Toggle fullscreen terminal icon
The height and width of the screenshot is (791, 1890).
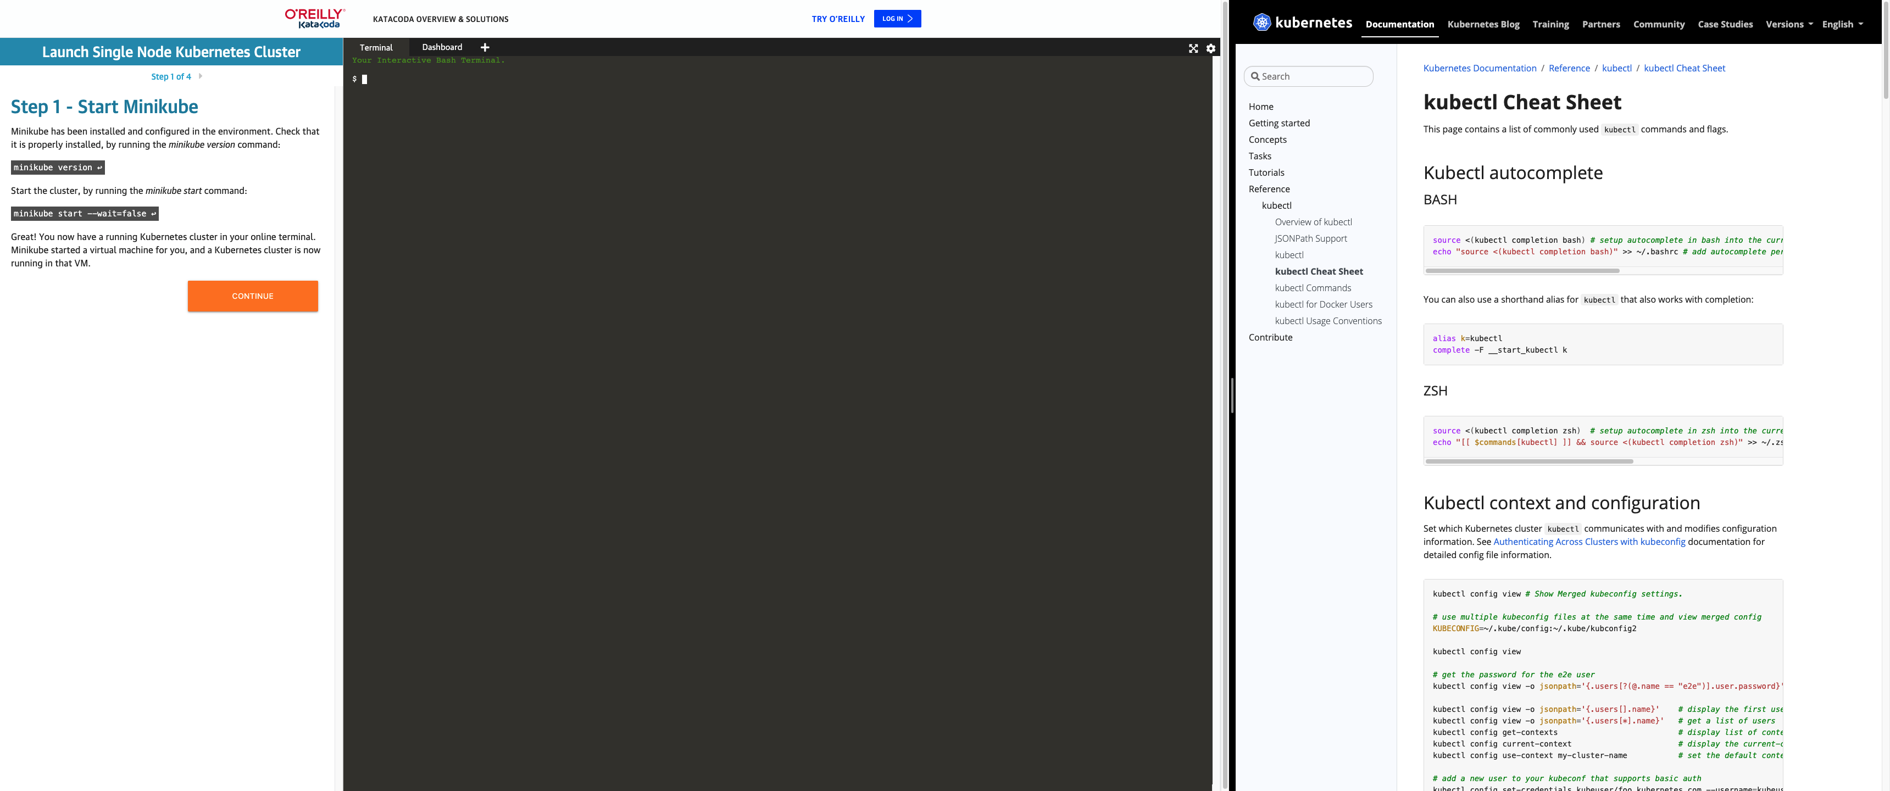coord(1193,48)
